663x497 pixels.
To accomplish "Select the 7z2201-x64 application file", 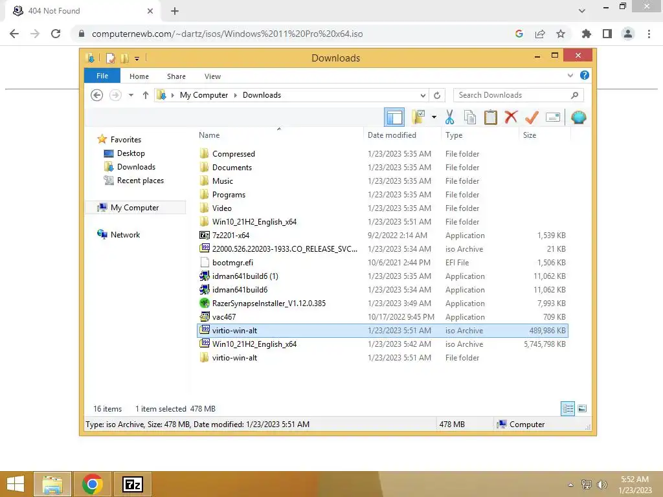I will 382,236.
